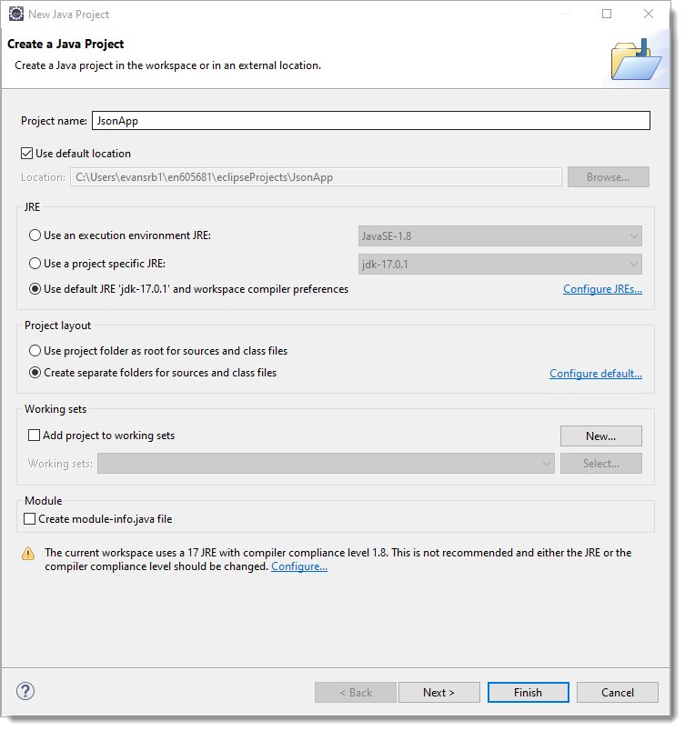Click into the Project name text field

pyautogui.click(x=371, y=121)
